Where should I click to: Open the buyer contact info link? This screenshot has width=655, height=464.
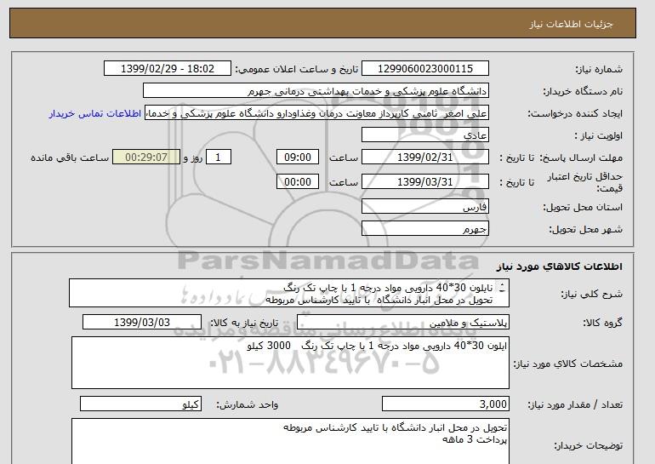click(94, 114)
